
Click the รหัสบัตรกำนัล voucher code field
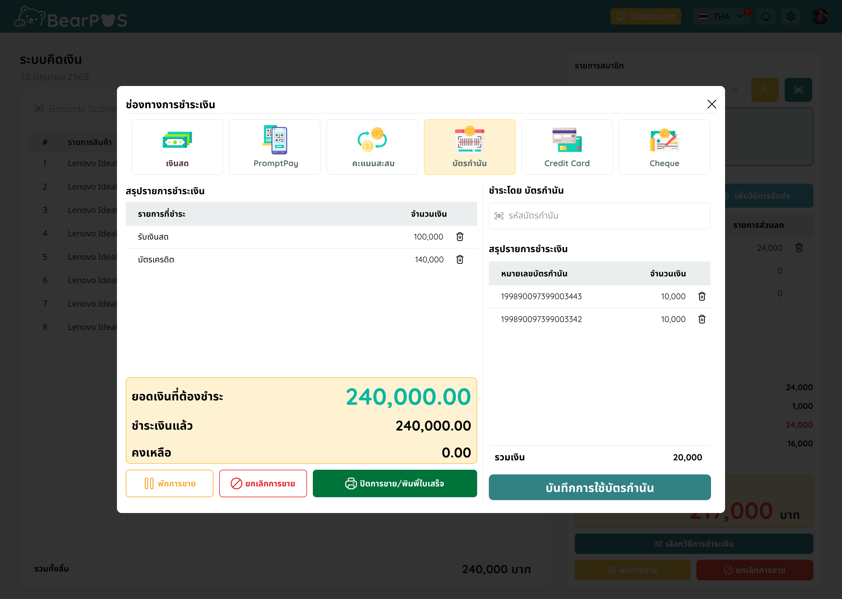(599, 216)
